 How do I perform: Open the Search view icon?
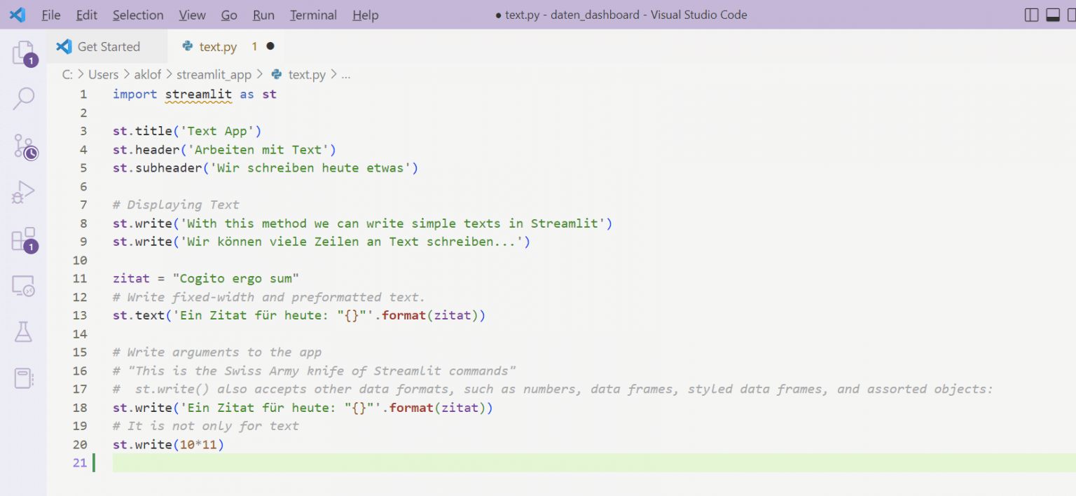coord(23,99)
